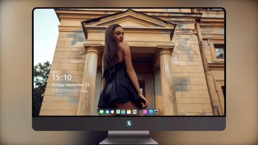Launch the teal clapperboard video app
Viewport: 258px width, 145px height.
[x=123, y=112]
